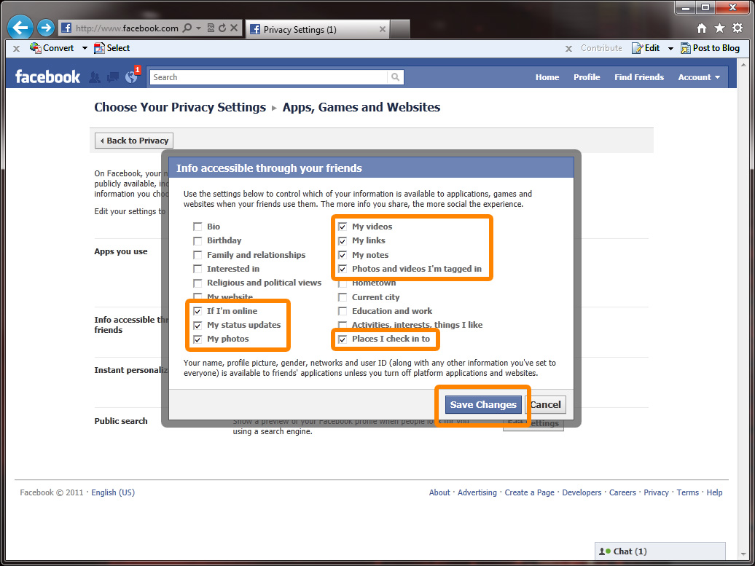
Task: Open the Help footer link
Action: 714,492
